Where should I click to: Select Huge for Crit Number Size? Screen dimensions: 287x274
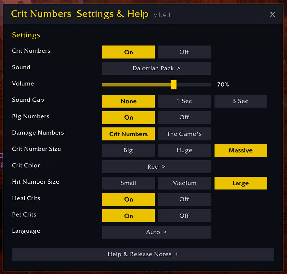tap(185, 150)
